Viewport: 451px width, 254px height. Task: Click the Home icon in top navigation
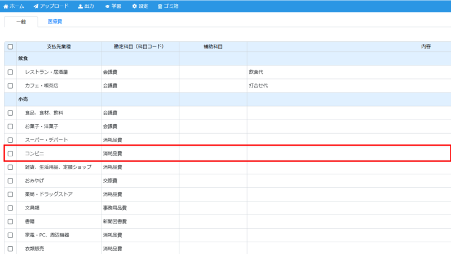point(6,6)
